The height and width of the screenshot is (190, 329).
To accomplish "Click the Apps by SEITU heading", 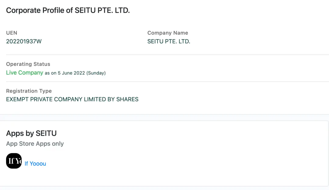I will click(x=31, y=133).
